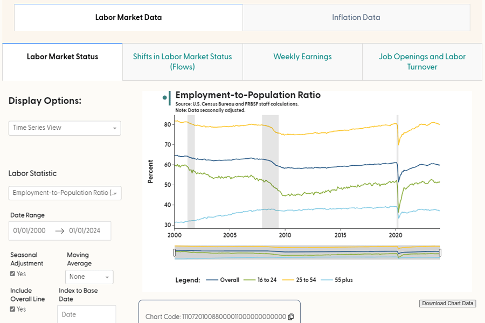Image resolution: width=485 pixels, height=323 pixels.
Task: Open the Labor Statistic selector
Action: 65,193
